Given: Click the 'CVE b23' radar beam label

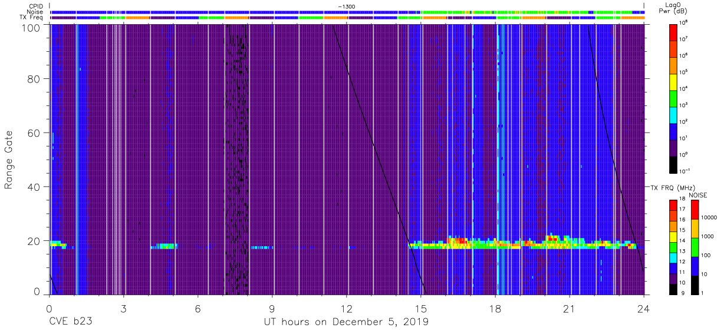Looking at the screenshot, I should tap(70, 322).
